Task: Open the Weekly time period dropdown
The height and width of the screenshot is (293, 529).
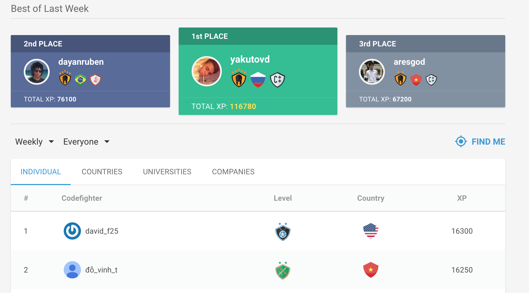Action: tap(35, 142)
